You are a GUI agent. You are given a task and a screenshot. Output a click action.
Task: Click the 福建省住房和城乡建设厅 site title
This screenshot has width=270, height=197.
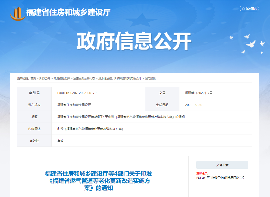pyautogui.click(x=68, y=12)
